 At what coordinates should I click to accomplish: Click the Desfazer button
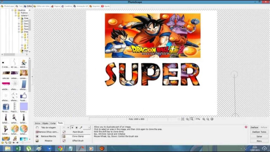(x=254, y=127)
